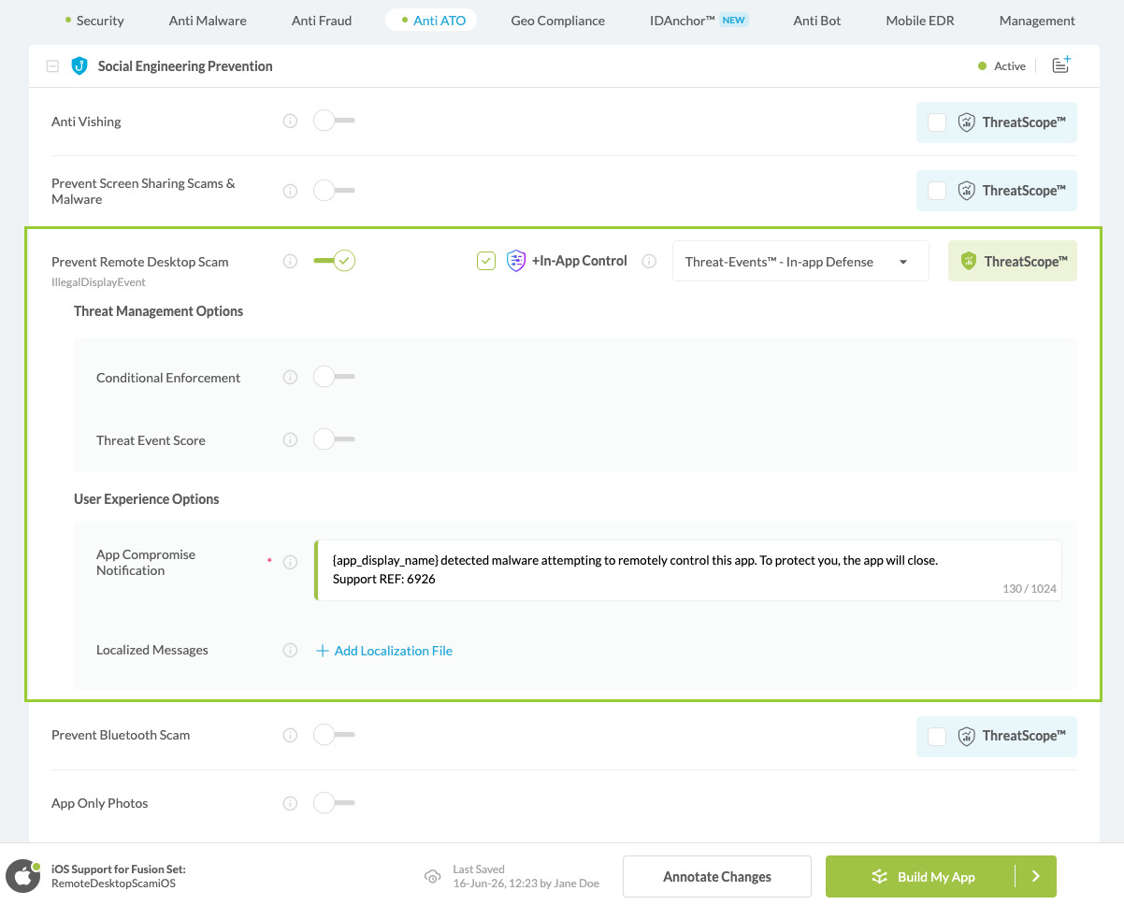Open info for Localized Messages
This screenshot has width=1124, height=905.
pyautogui.click(x=290, y=651)
